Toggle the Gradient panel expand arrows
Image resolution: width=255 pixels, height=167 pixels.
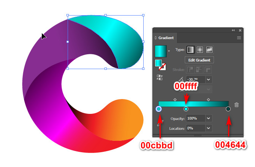[156, 38]
